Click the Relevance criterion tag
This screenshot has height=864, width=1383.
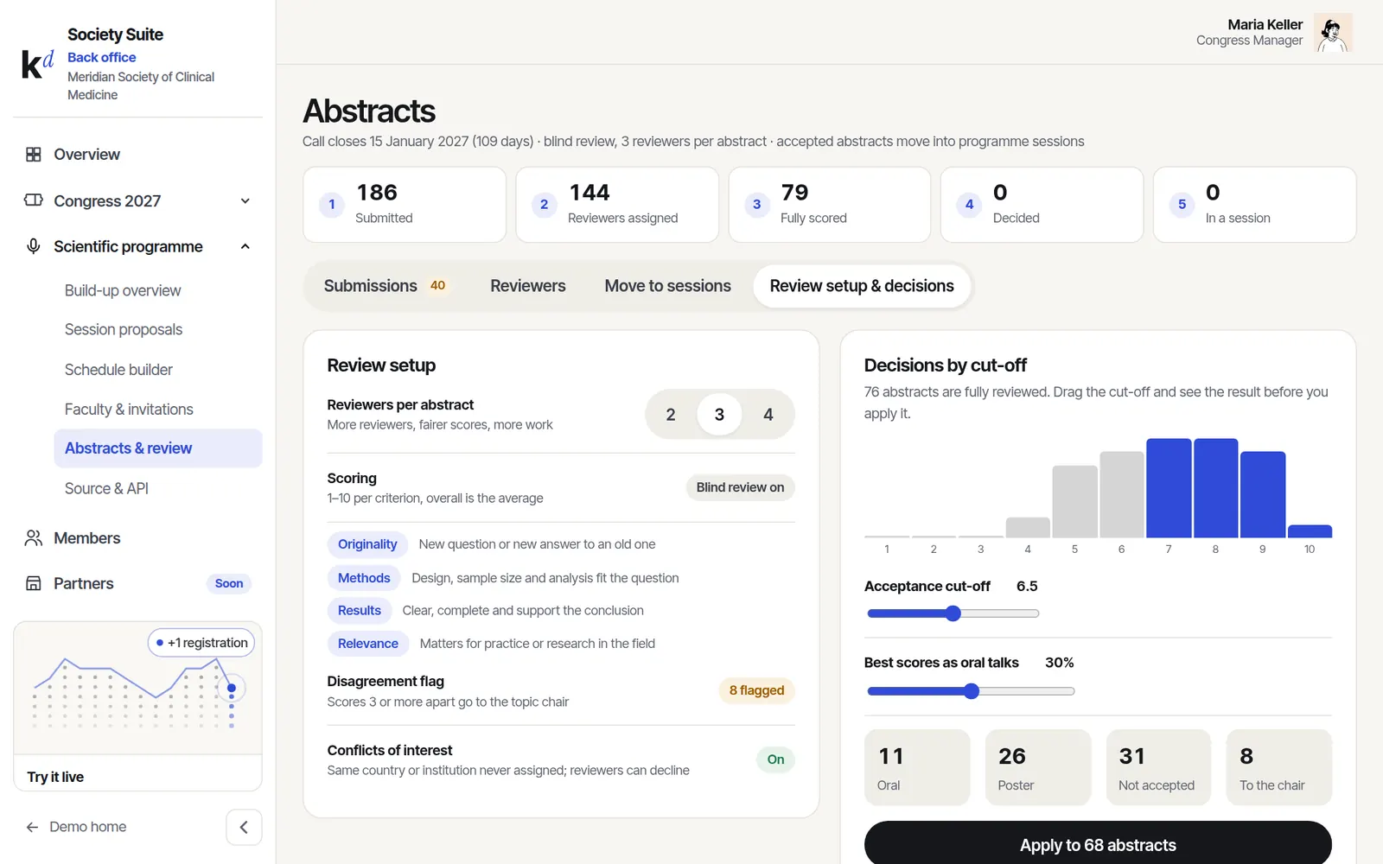[x=368, y=644]
